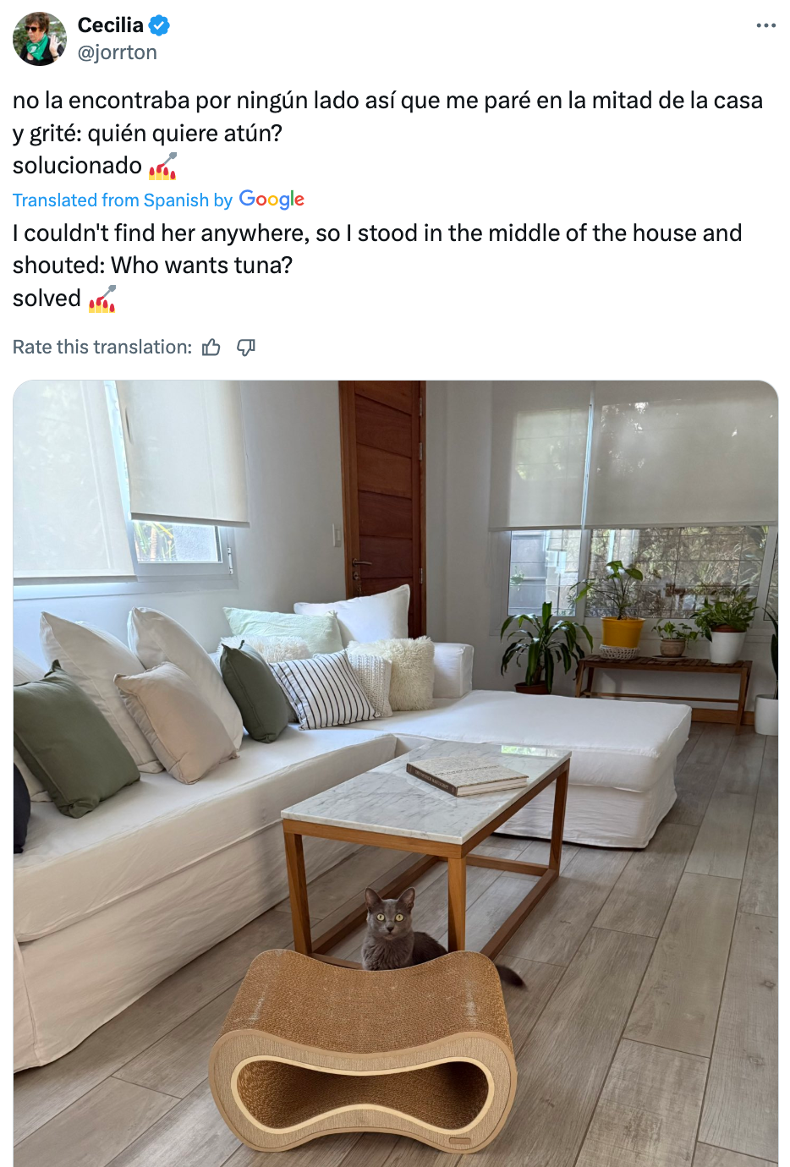Click the book on the marble coffee table

467,773
